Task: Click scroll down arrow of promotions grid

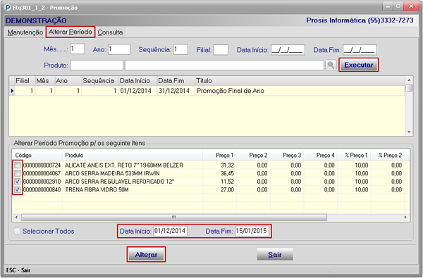Action: (409, 132)
